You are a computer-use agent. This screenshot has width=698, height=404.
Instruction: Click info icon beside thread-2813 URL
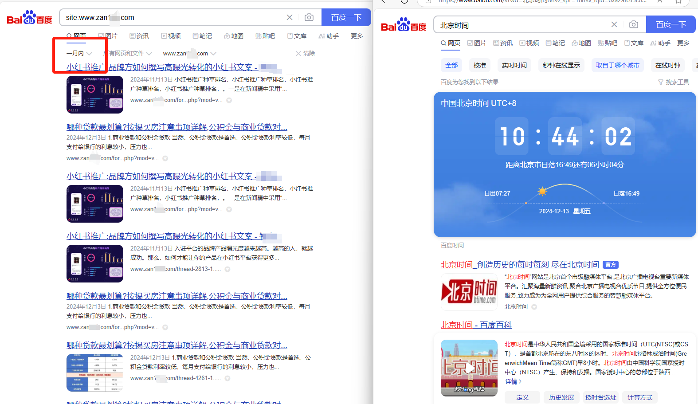click(227, 269)
